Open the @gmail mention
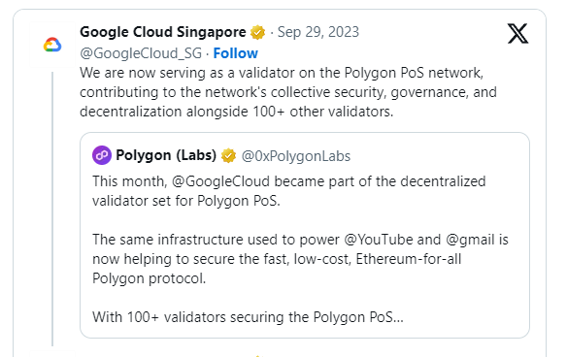567x357 pixels. (x=470, y=240)
